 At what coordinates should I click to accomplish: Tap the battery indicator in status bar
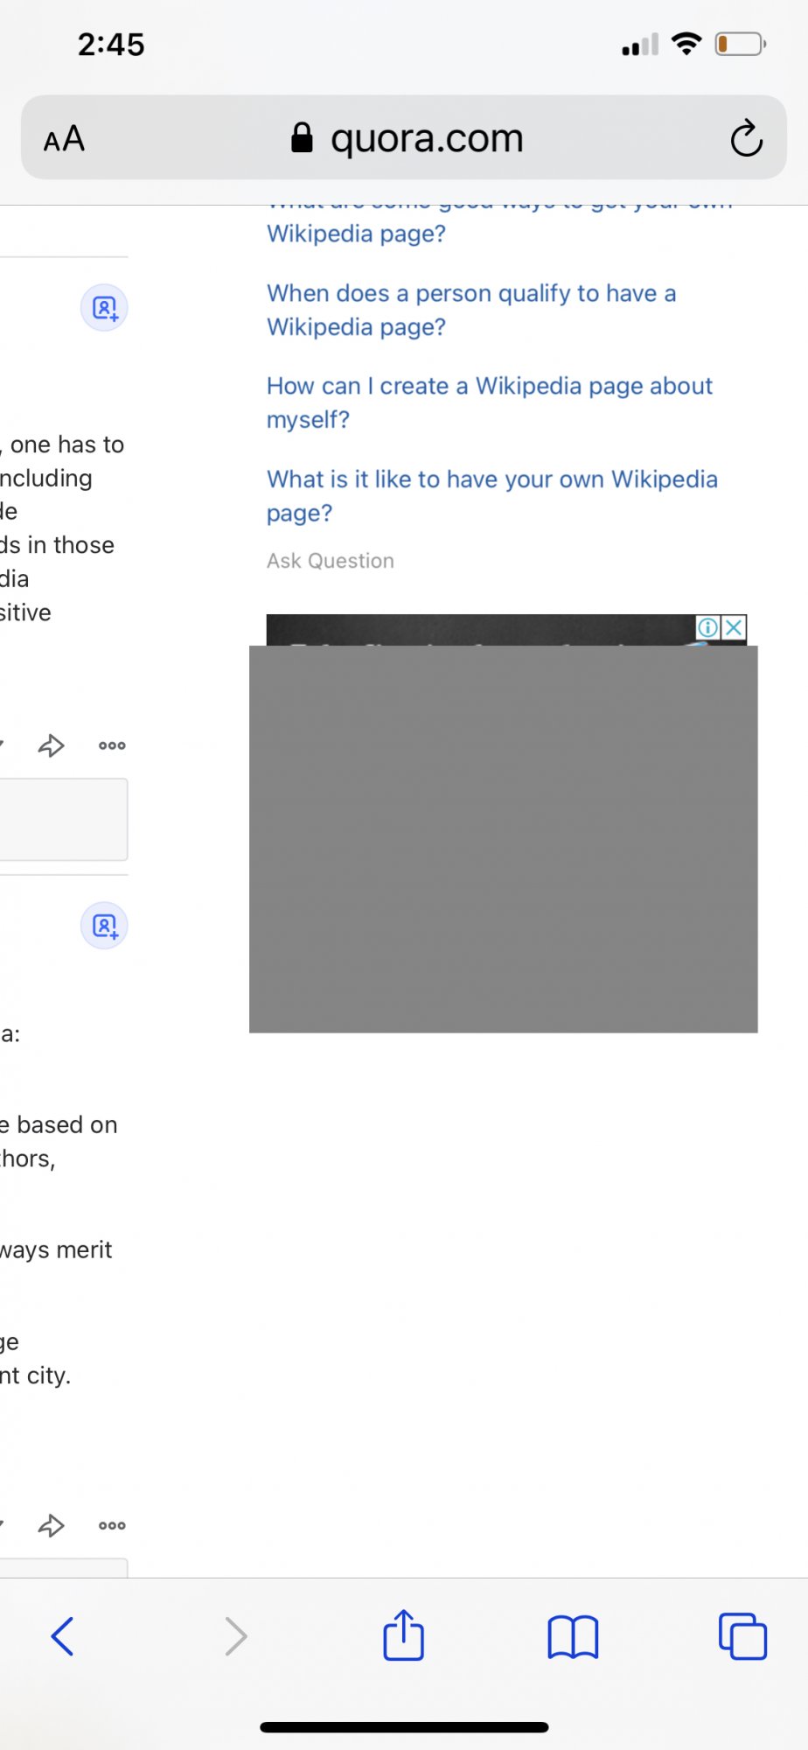(x=741, y=44)
